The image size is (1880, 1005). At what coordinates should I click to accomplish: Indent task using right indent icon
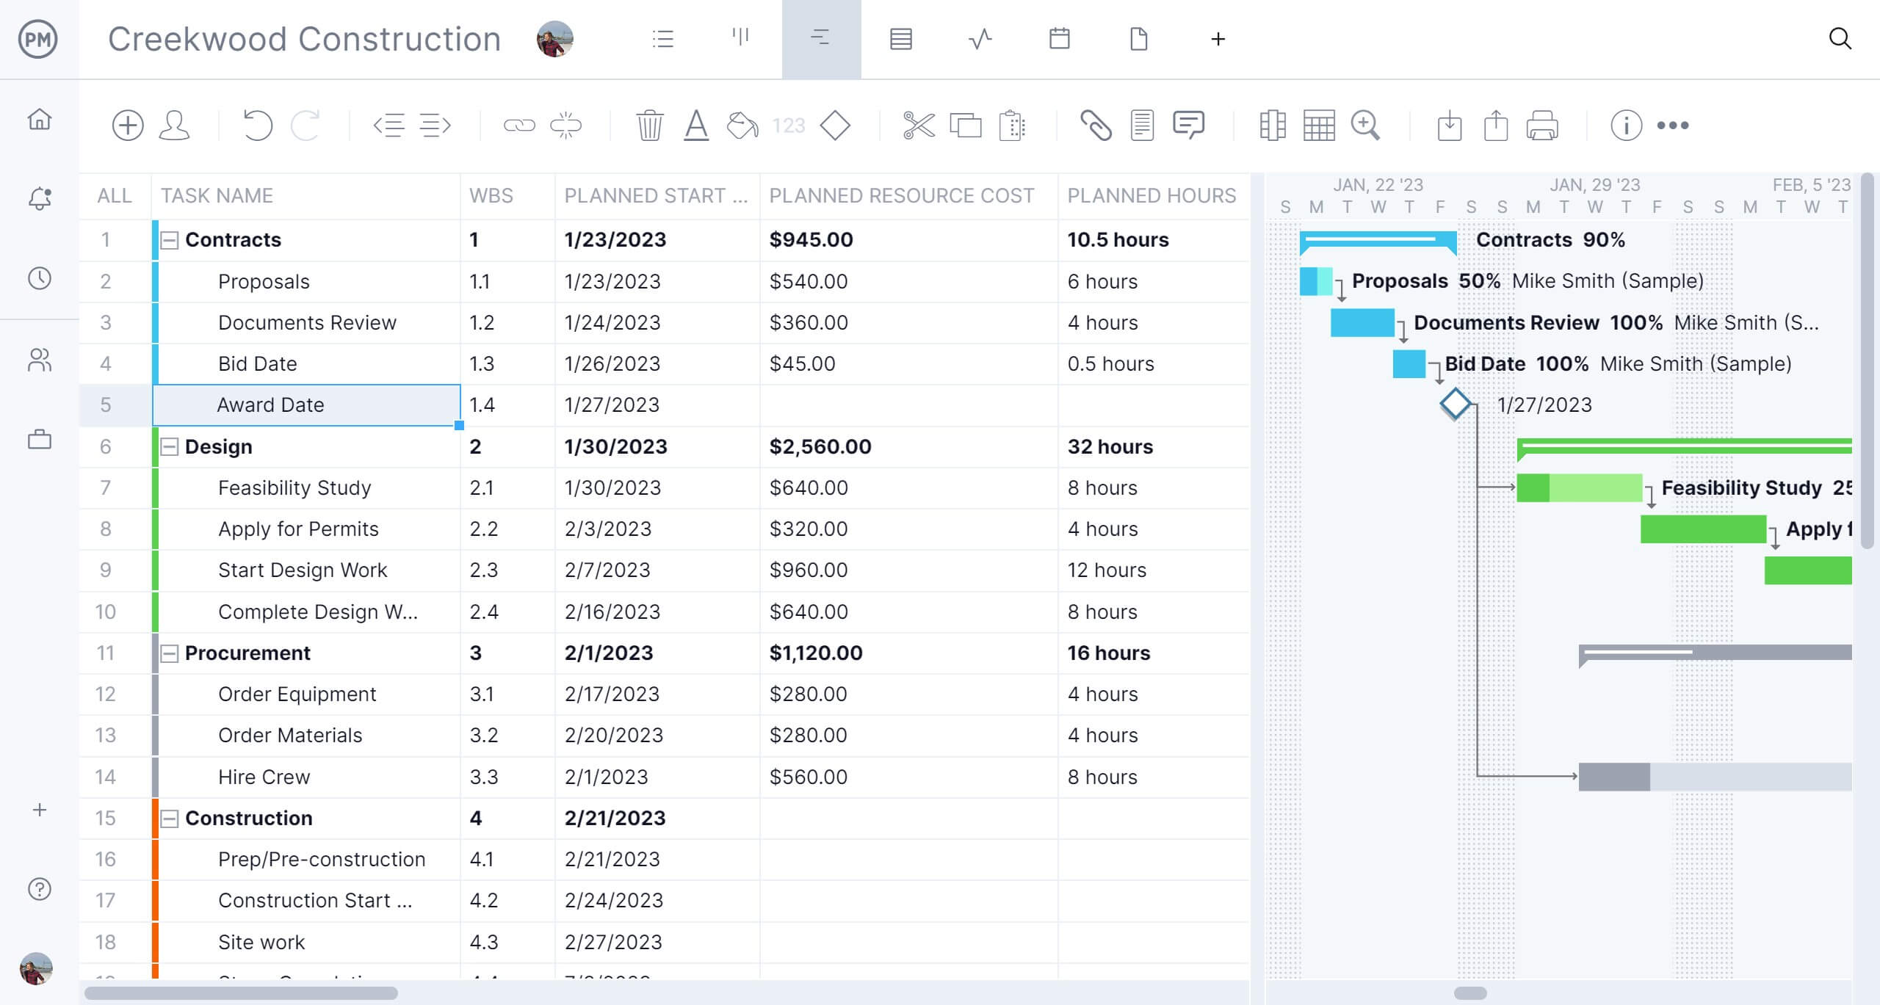tap(435, 126)
